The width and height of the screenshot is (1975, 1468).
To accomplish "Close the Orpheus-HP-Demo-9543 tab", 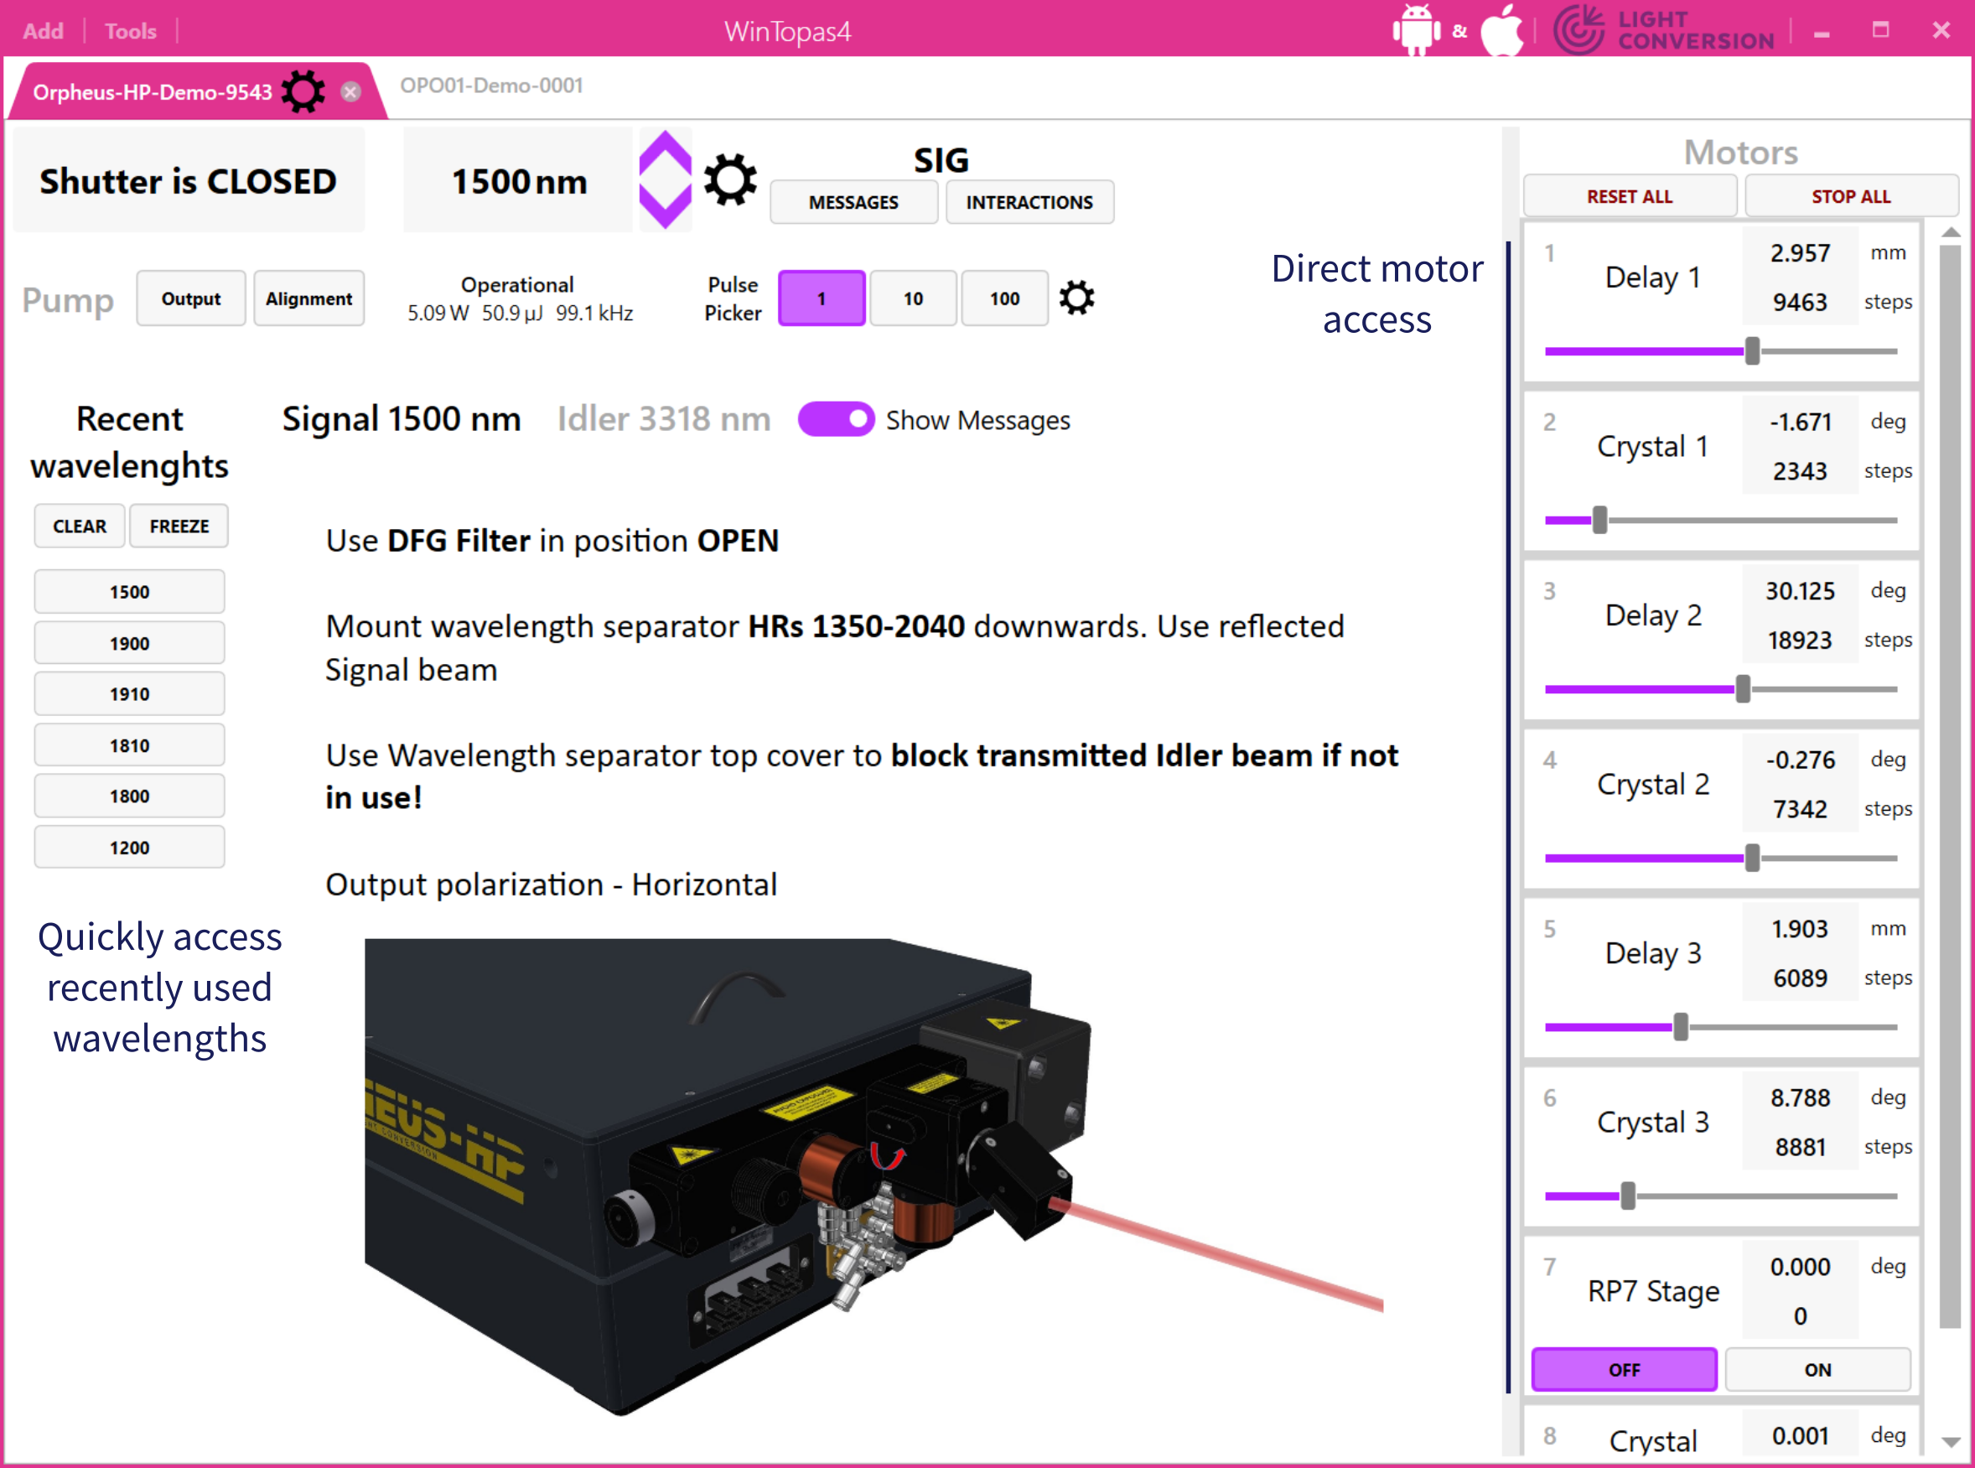I will coord(351,91).
